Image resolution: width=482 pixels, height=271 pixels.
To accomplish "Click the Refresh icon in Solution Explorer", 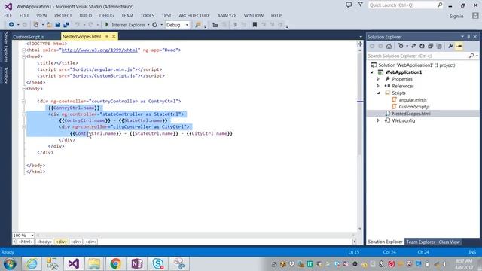I will [x=422, y=46].
